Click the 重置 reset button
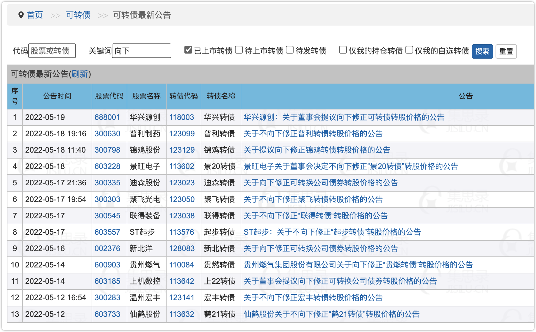 click(x=506, y=51)
